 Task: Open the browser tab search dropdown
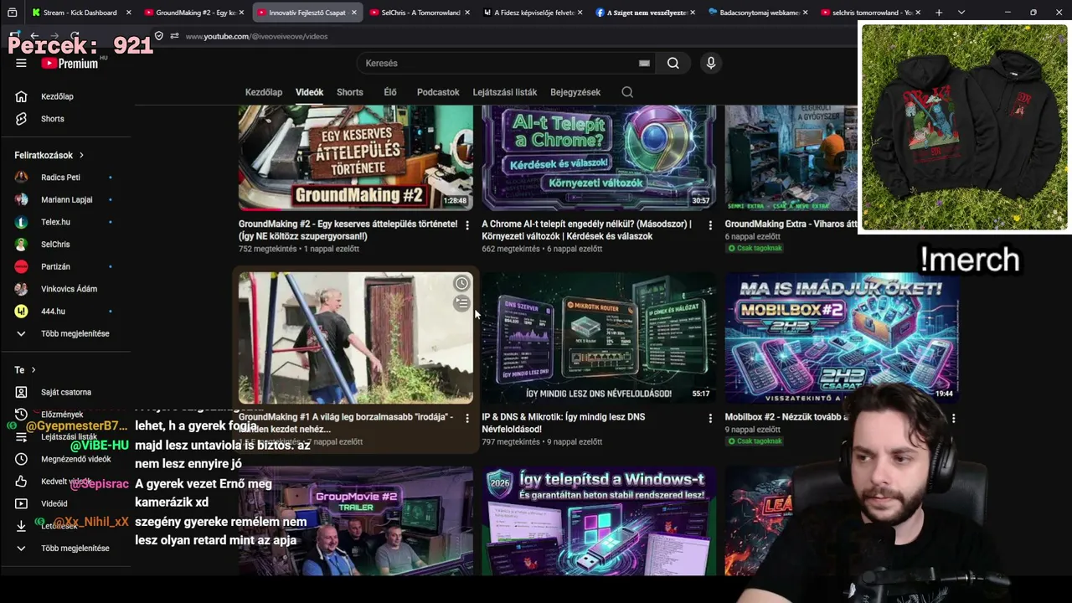(x=961, y=13)
